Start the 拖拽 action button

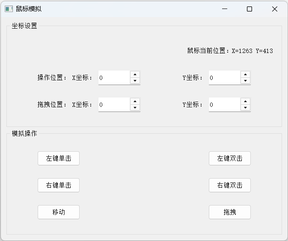pyautogui.click(x=230, y=212)
